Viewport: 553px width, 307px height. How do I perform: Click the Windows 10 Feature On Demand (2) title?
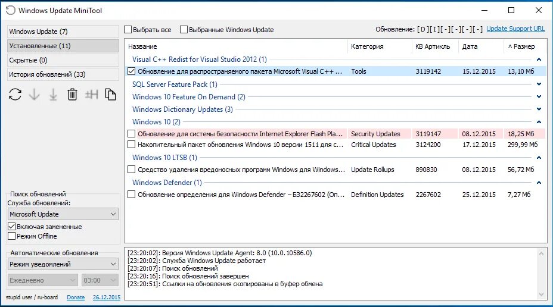[x=189, y=96]
